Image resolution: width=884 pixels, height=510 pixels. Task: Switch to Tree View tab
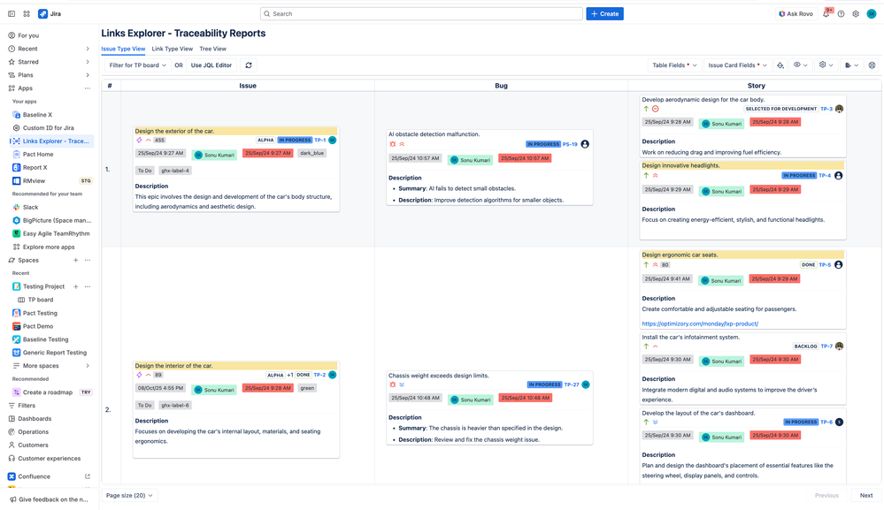click(212, 49)
